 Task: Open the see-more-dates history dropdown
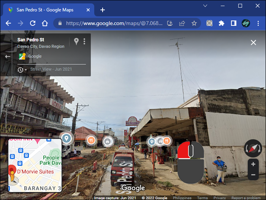(x=22, y=70)
